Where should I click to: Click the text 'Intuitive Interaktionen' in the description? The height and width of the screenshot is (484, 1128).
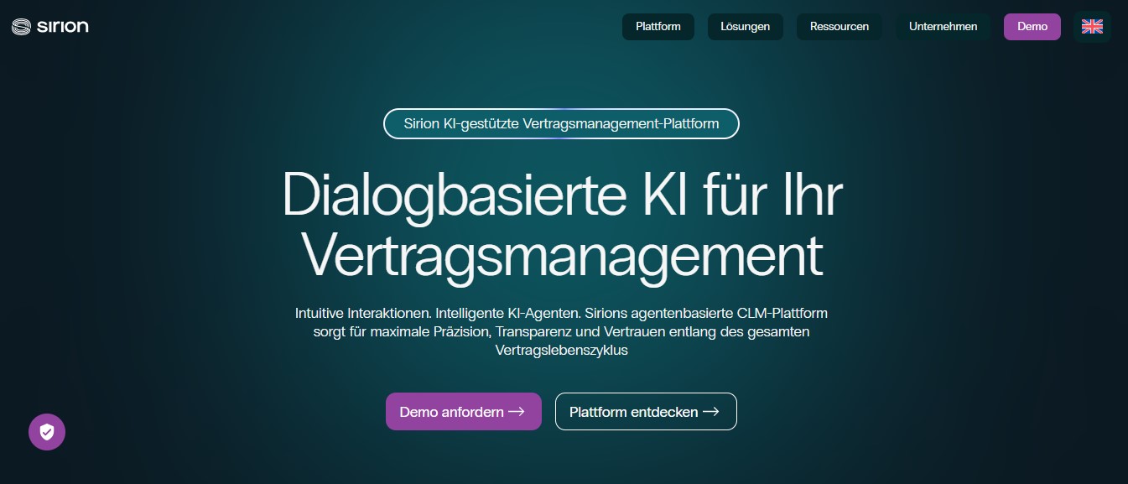tap(363, 314)
